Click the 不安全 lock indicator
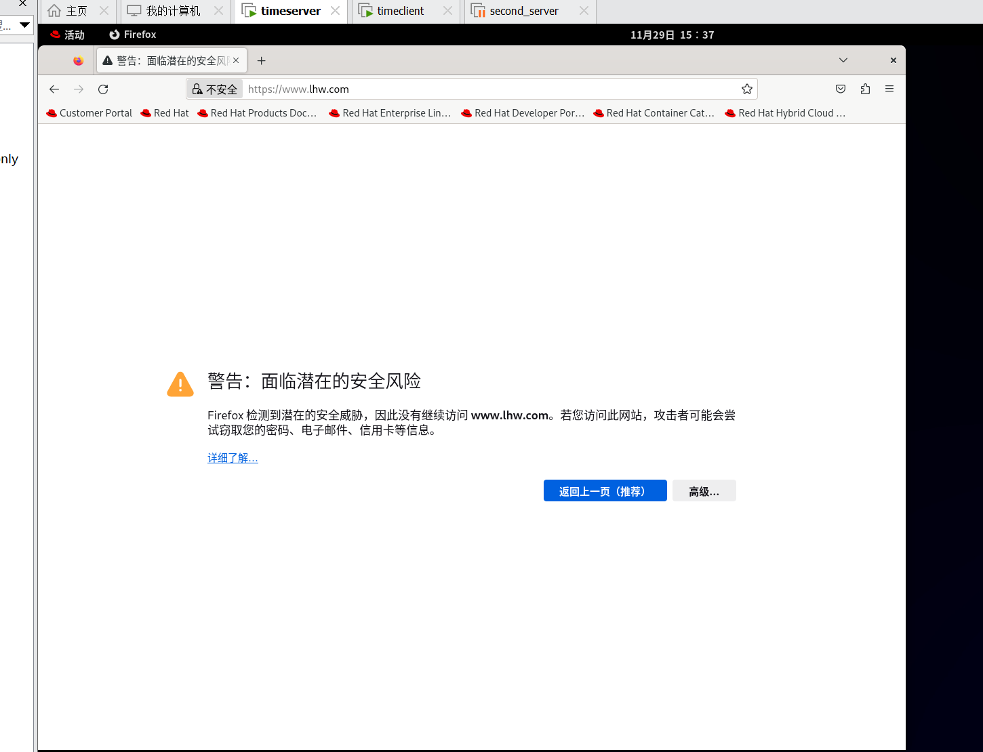983x752 pixels. [x=215, y=89]
